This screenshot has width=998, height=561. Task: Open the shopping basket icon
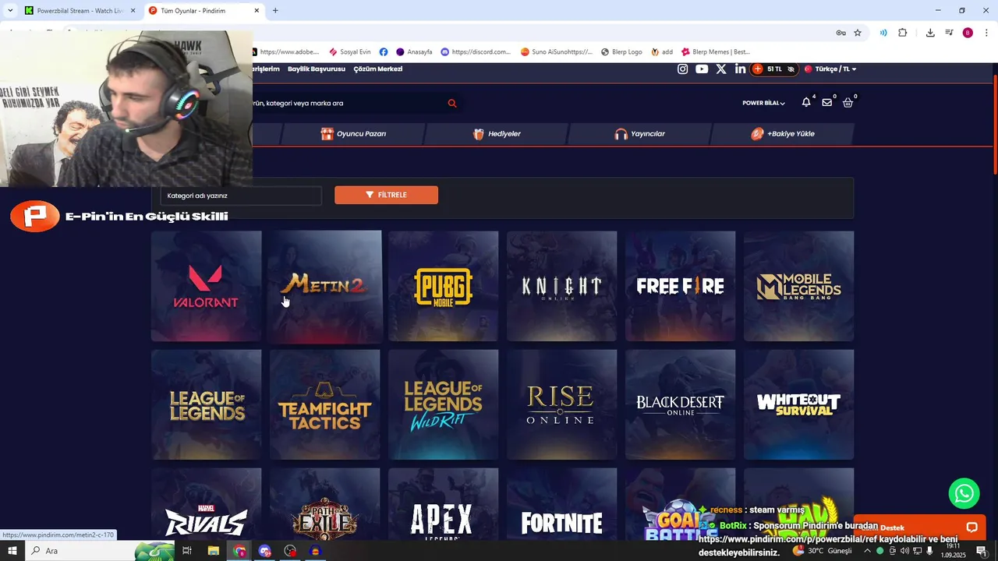point(848,103)
